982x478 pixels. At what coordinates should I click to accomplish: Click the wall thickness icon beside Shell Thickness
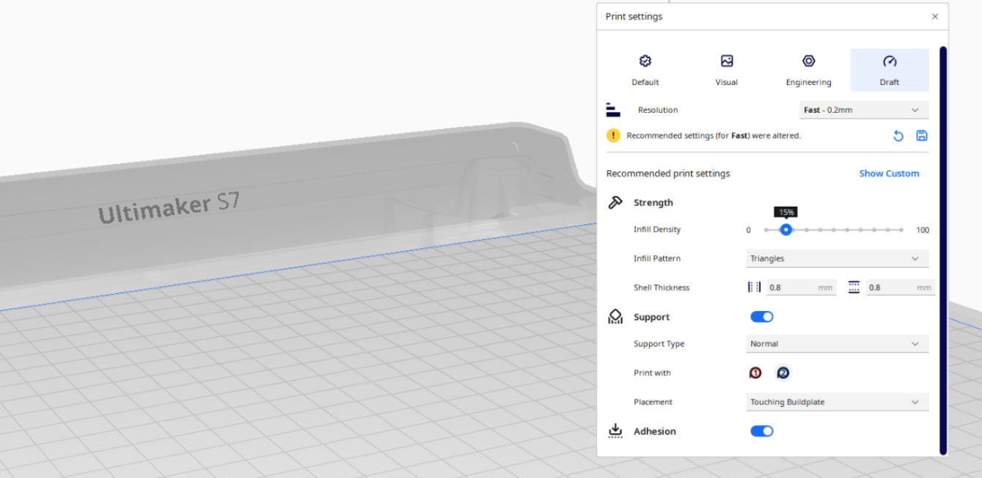coord(754,287)
